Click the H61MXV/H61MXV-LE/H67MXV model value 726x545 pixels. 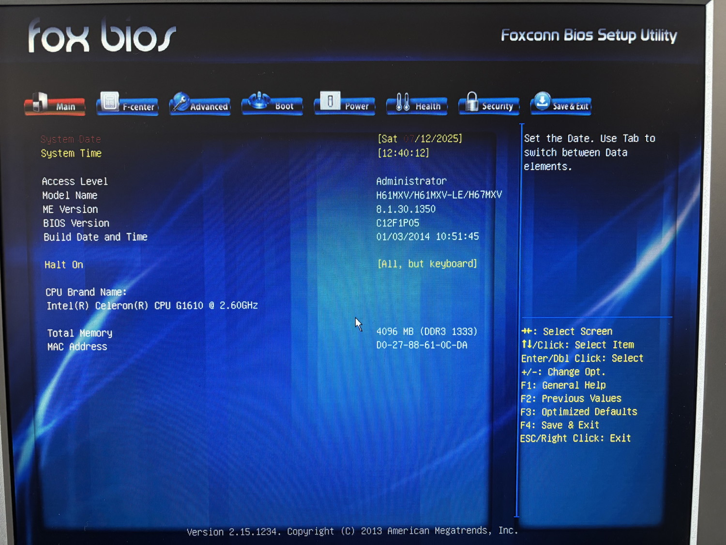pos(439,195)
